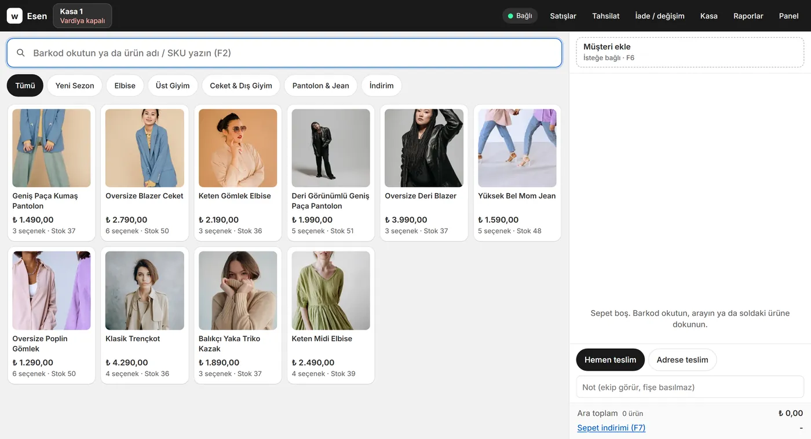
Task: Click the Ara toplam label
Action: (598, 413)
